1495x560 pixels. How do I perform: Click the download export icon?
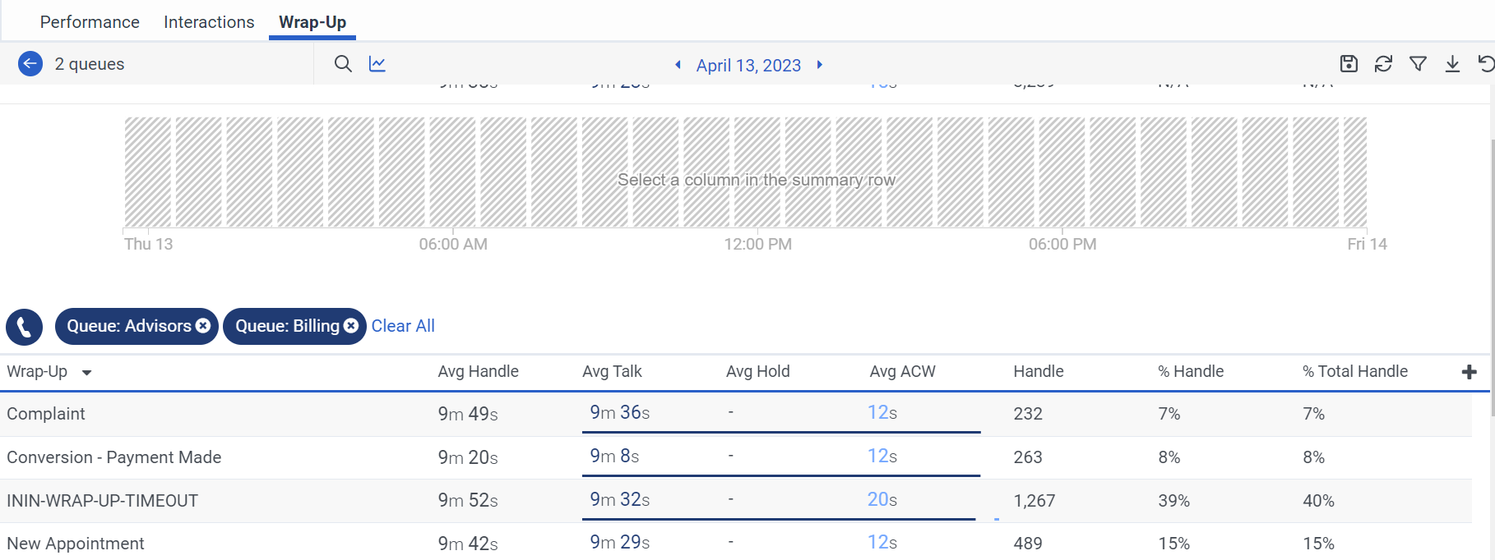click(x=1452, y=64)
